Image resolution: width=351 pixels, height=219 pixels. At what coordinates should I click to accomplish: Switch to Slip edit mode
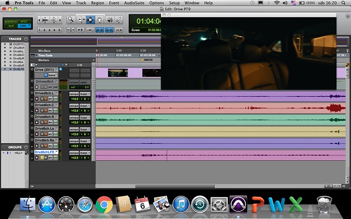10,25
